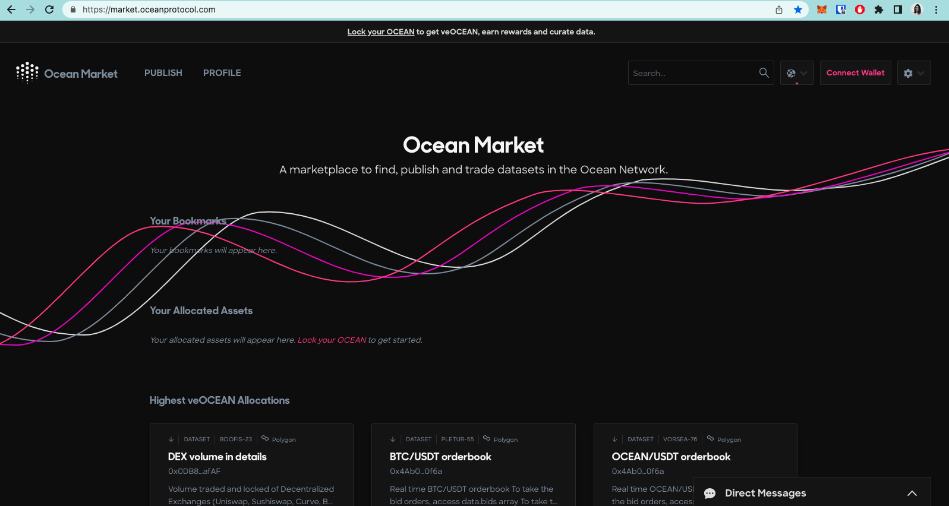Click the browser back arrow

click(x=11, y=10)
